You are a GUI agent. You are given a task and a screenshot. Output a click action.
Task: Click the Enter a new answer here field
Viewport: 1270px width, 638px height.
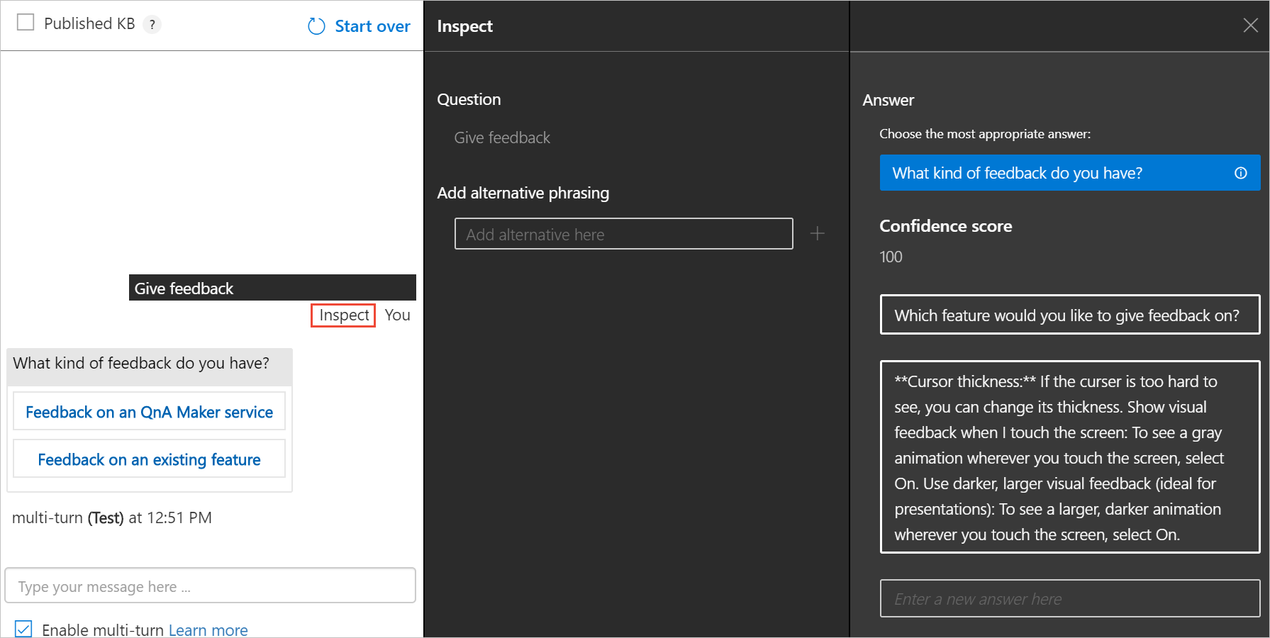pos(1069,599)
